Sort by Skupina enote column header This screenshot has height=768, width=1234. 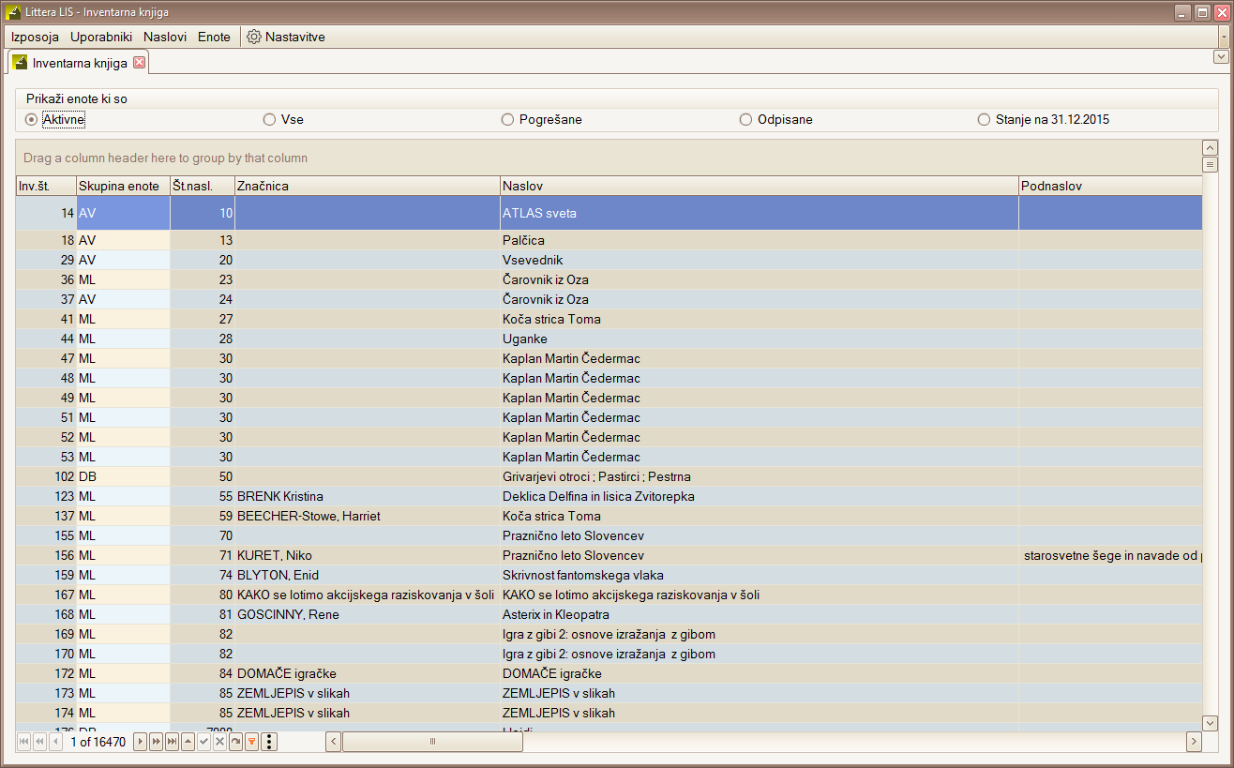point(123,186)
